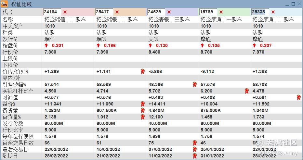The width and height of the screenshot is (303, 160).
Task: Remove warrant 25417 with its red X
Action: pyautogui.click(x=117, y=12)
